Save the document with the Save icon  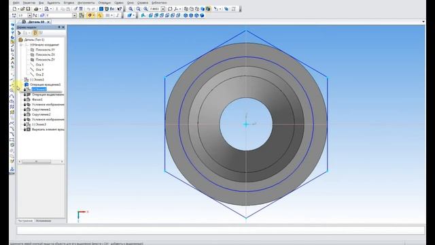tap(28, 9)
